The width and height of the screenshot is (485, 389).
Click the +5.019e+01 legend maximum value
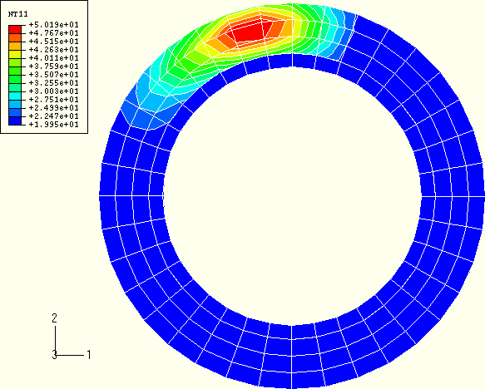coord(53,25)
